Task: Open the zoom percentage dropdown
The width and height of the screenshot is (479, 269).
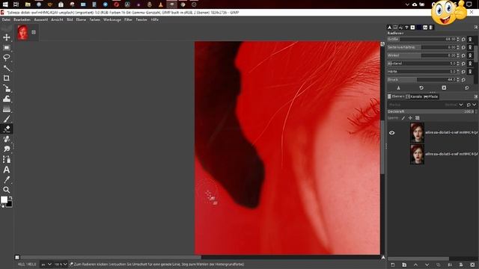Action: click(61, 265)
